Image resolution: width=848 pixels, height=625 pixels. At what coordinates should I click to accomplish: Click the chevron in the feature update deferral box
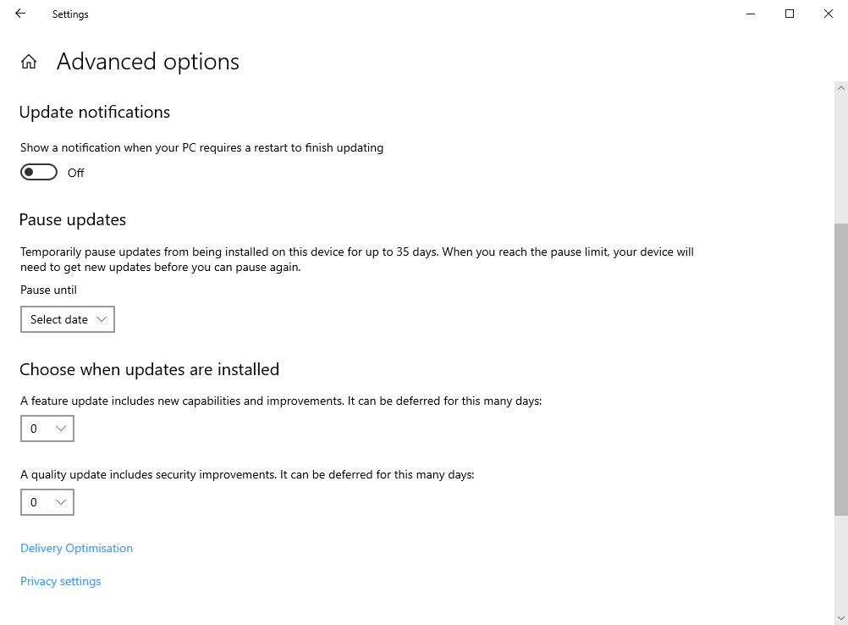coord(61,429)
